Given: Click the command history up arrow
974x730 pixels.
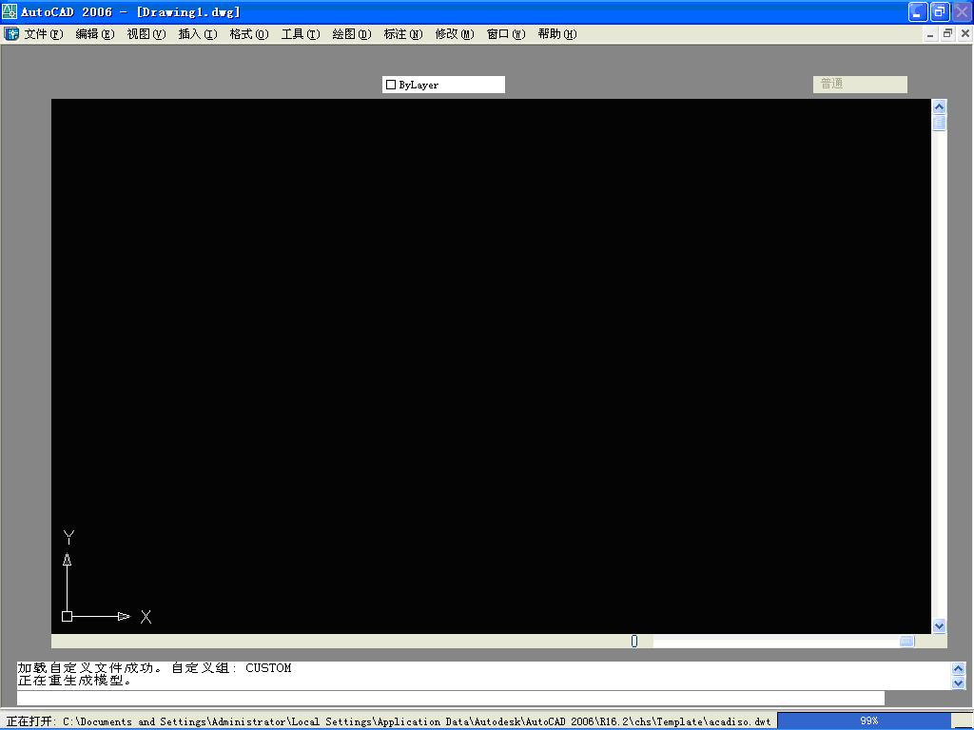Looking at the screenshot, I should 959,667.
